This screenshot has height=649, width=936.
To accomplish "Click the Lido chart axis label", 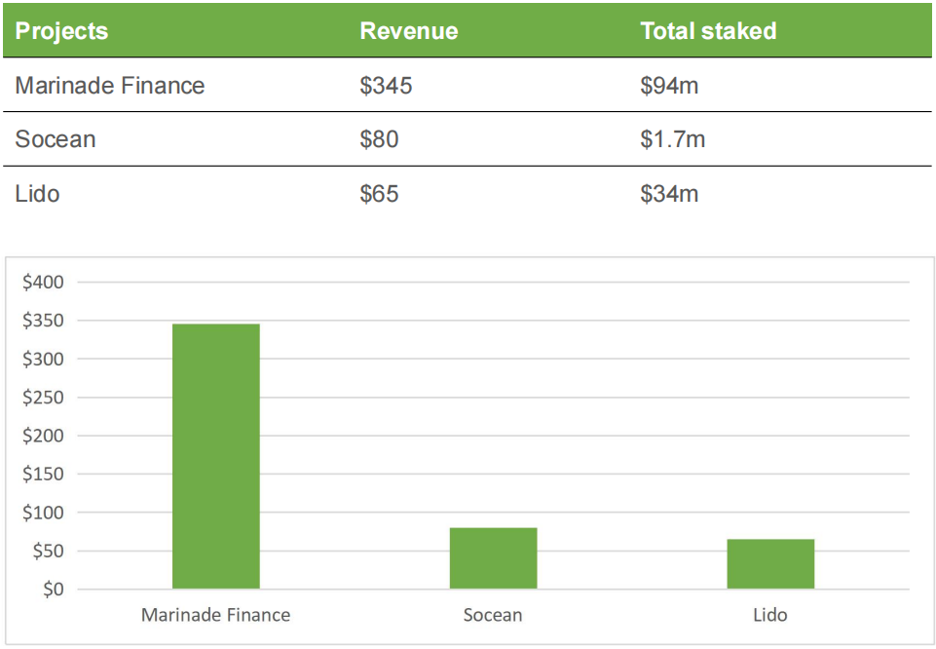I will [770, 615].
